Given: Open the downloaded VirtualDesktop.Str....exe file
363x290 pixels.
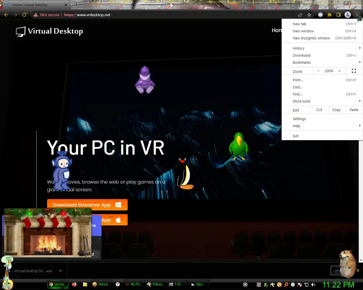Looking at the screenshot, I should (33, 271).
